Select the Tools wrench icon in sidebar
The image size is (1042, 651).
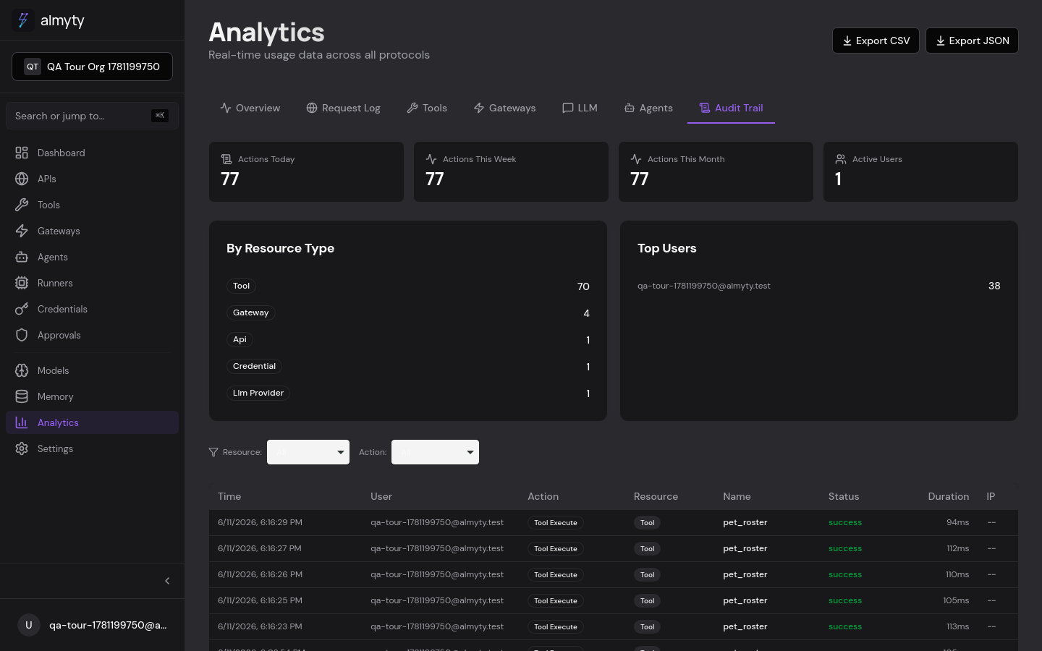(x=22, y=205)
